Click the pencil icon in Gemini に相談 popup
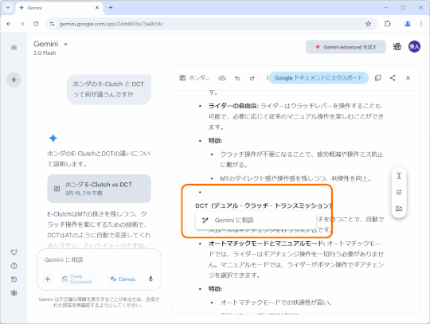This screenshot has height=324, width=430. click(x=205, y=220)
